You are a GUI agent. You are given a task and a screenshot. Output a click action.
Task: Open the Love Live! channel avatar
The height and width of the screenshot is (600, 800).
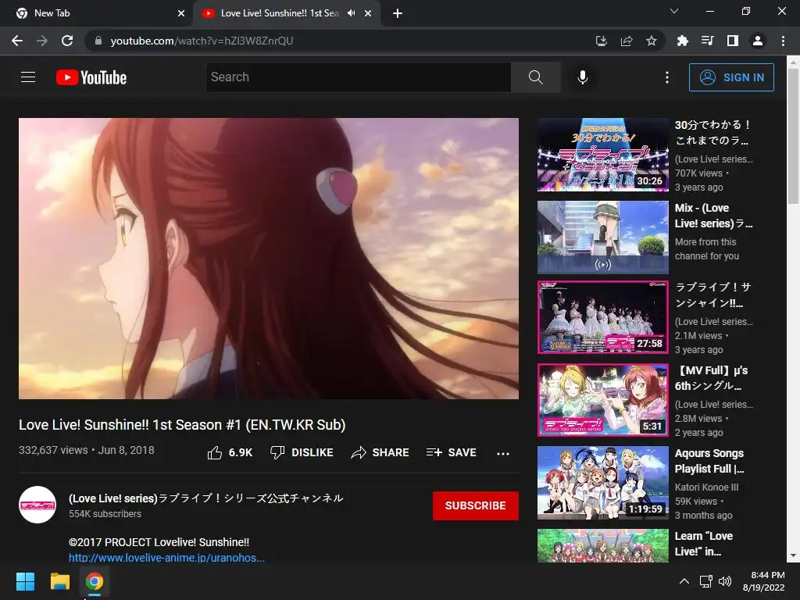coord(37,505)
